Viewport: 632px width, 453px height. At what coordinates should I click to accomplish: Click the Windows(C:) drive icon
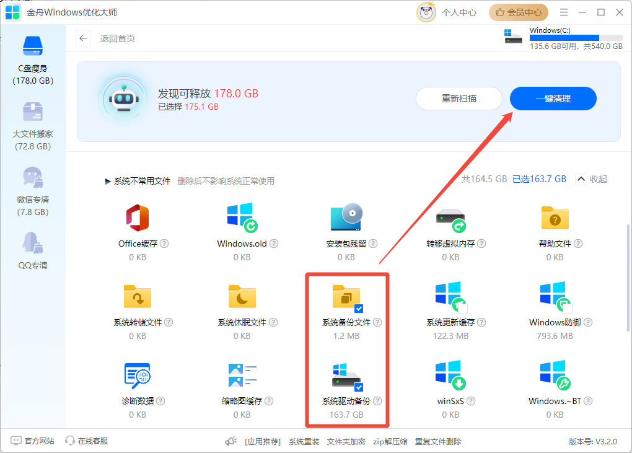pos(513,37)
